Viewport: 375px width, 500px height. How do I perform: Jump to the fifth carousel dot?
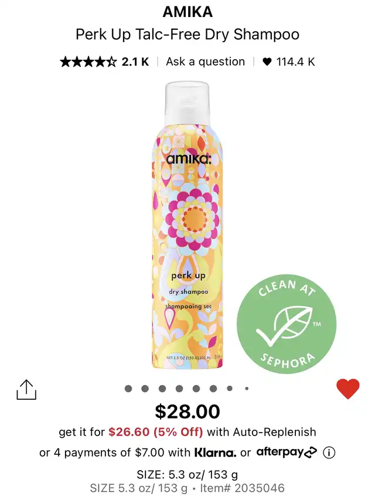(x=196, y=389)
